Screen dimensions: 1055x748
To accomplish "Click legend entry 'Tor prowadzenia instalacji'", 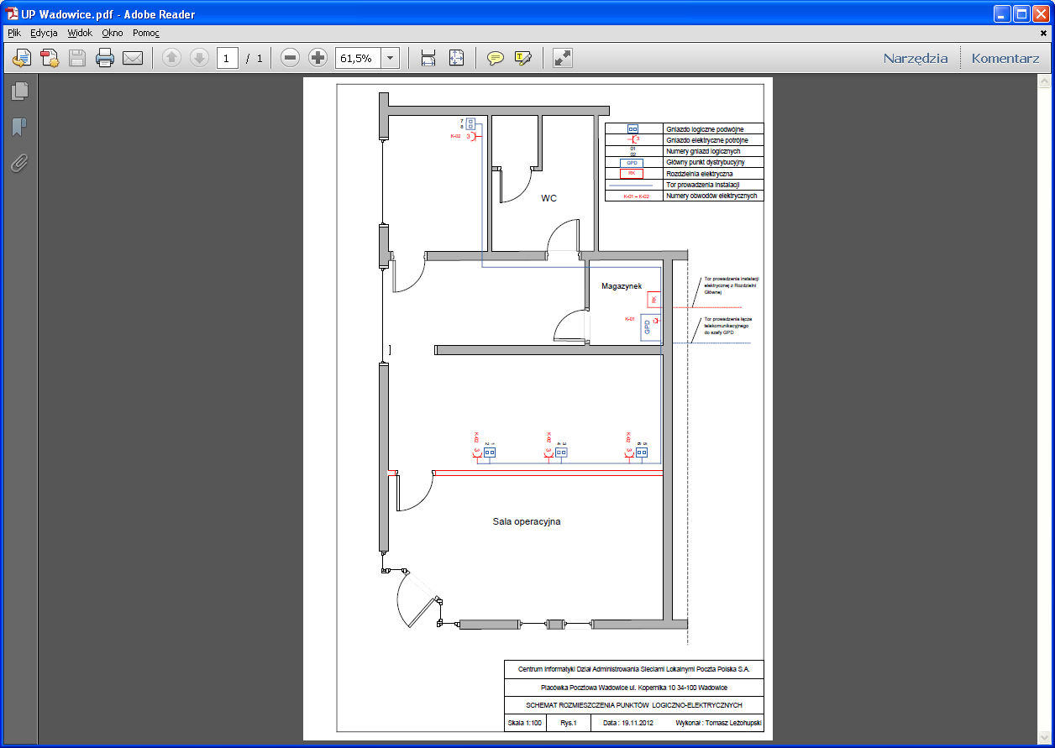I will (702, 185).
